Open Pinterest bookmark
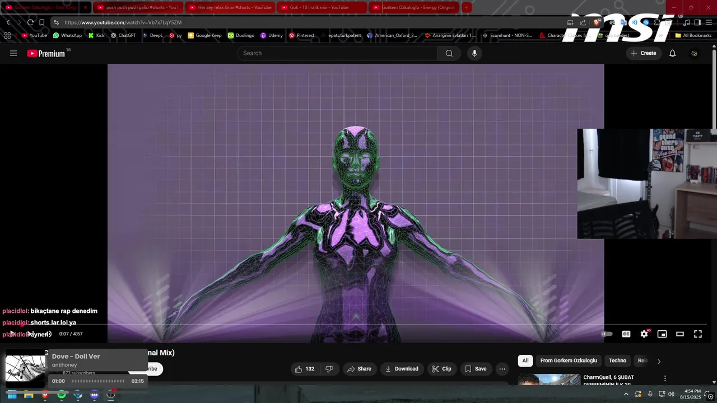This screenshot has width=717, height=403. click(x=301, y=35)
